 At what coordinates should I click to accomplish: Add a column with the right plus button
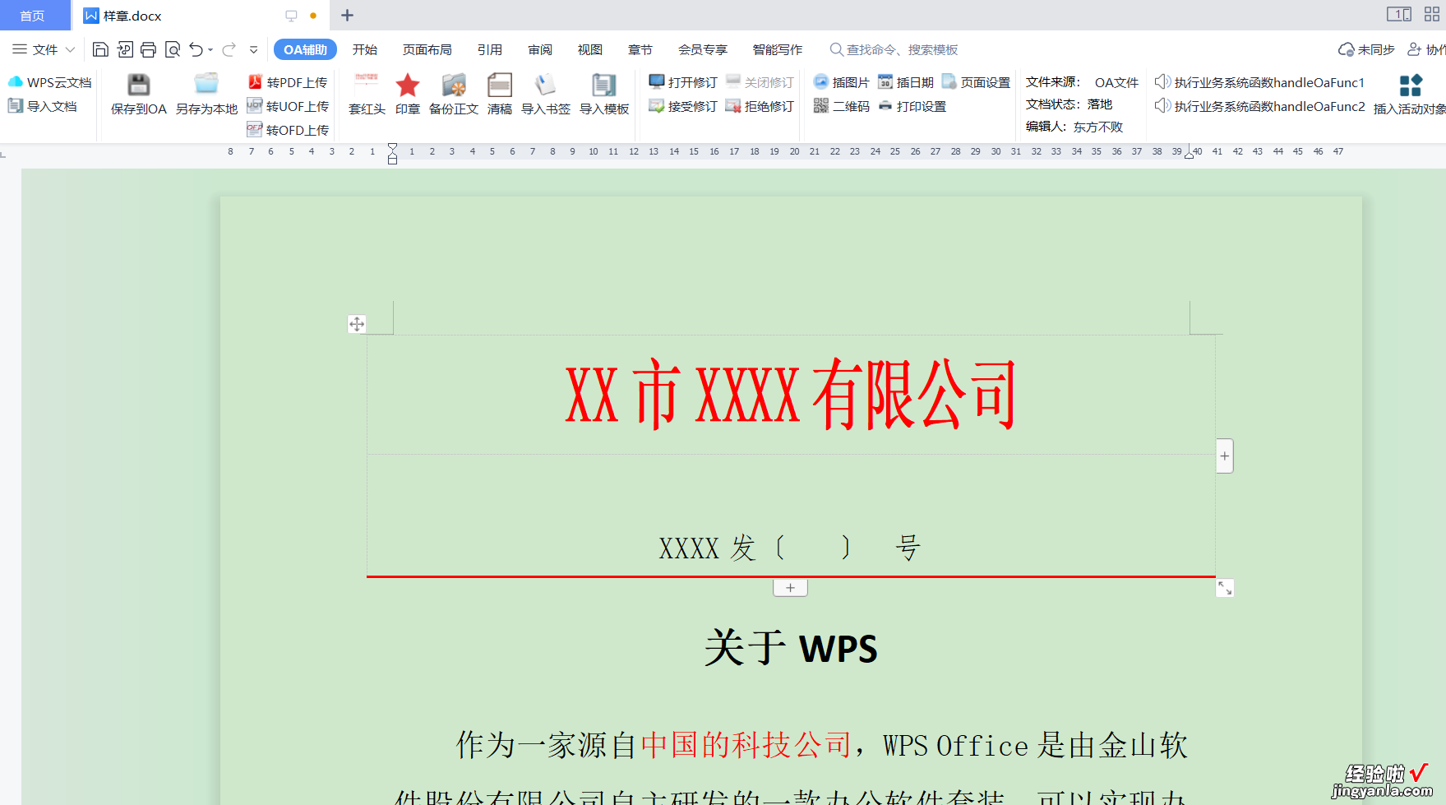click(x=1225, y=456)
